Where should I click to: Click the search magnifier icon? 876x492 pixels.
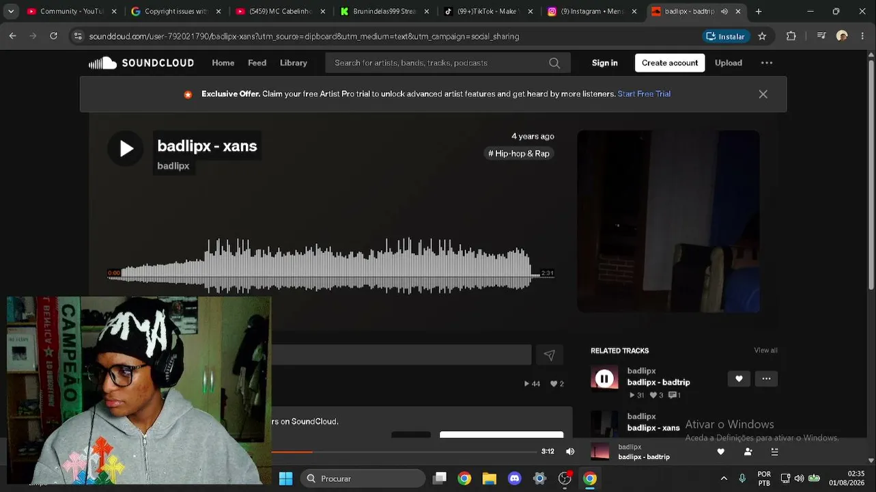coord(554,63)
